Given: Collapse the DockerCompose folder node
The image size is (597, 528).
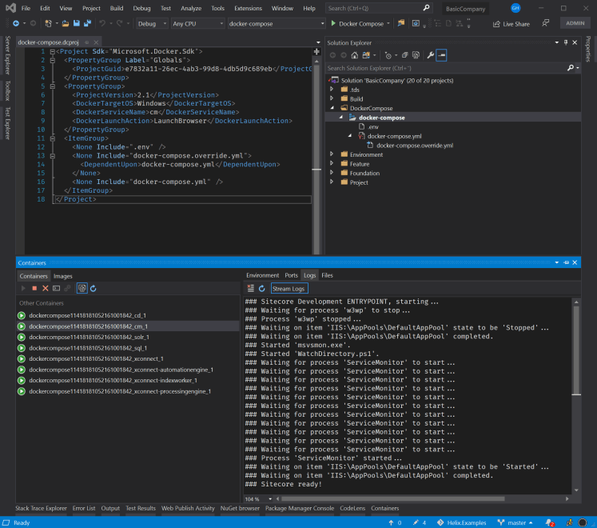Looking at the screenshot, I should [x=333, y=108].
